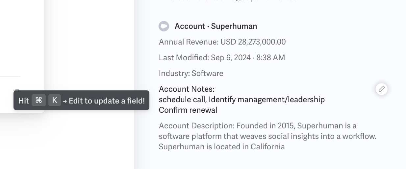406x169 pixels.
Task: Click "Edit to update a field!" tooltip text
Action: tap(107, 101)
